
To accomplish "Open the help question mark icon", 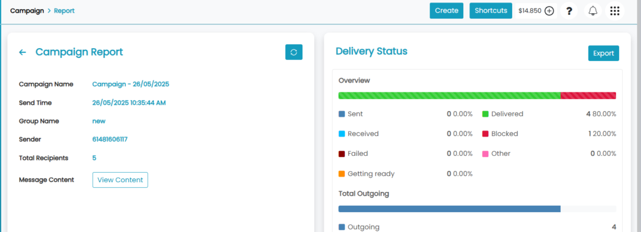I will tap(568, 11).
